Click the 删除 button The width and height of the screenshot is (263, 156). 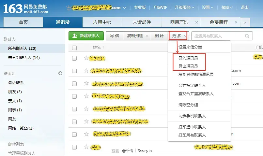click(x=159, y=35)
